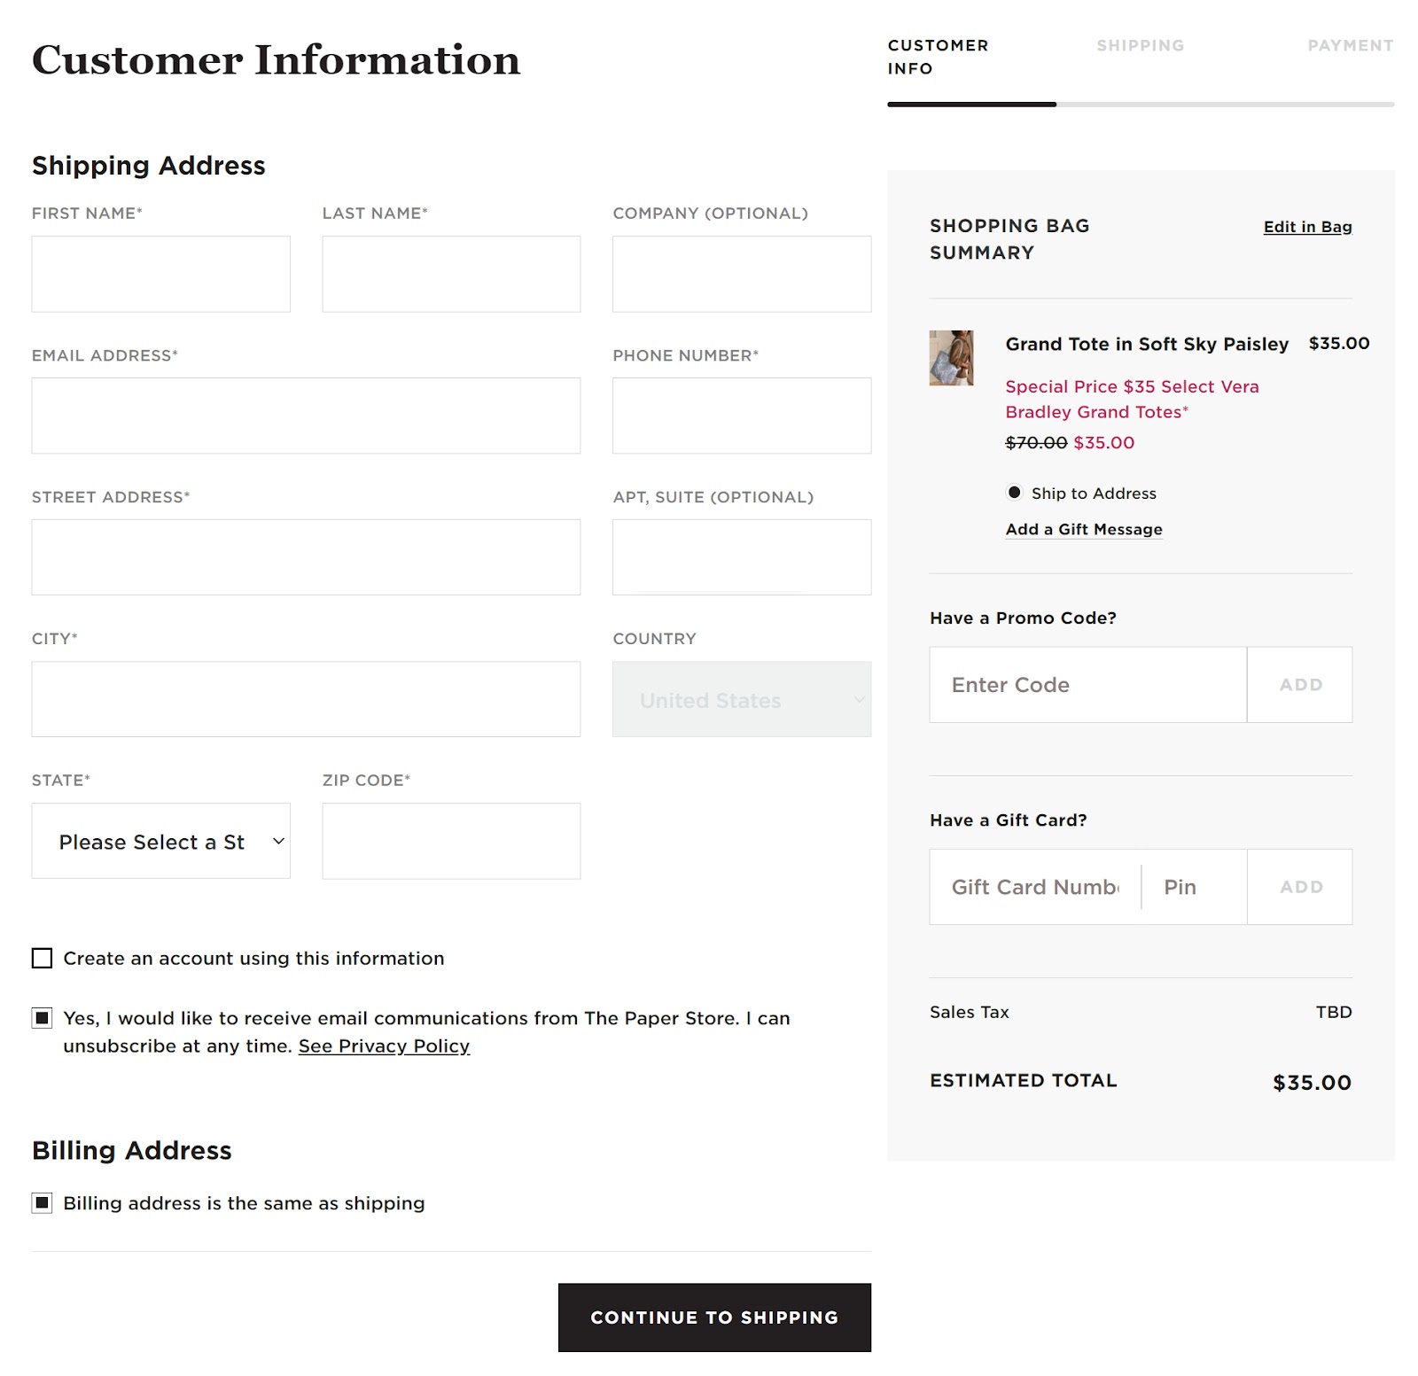Click Continue to Shipping button
Screen dimensions: 1418x1376
tap(713, 1318)
